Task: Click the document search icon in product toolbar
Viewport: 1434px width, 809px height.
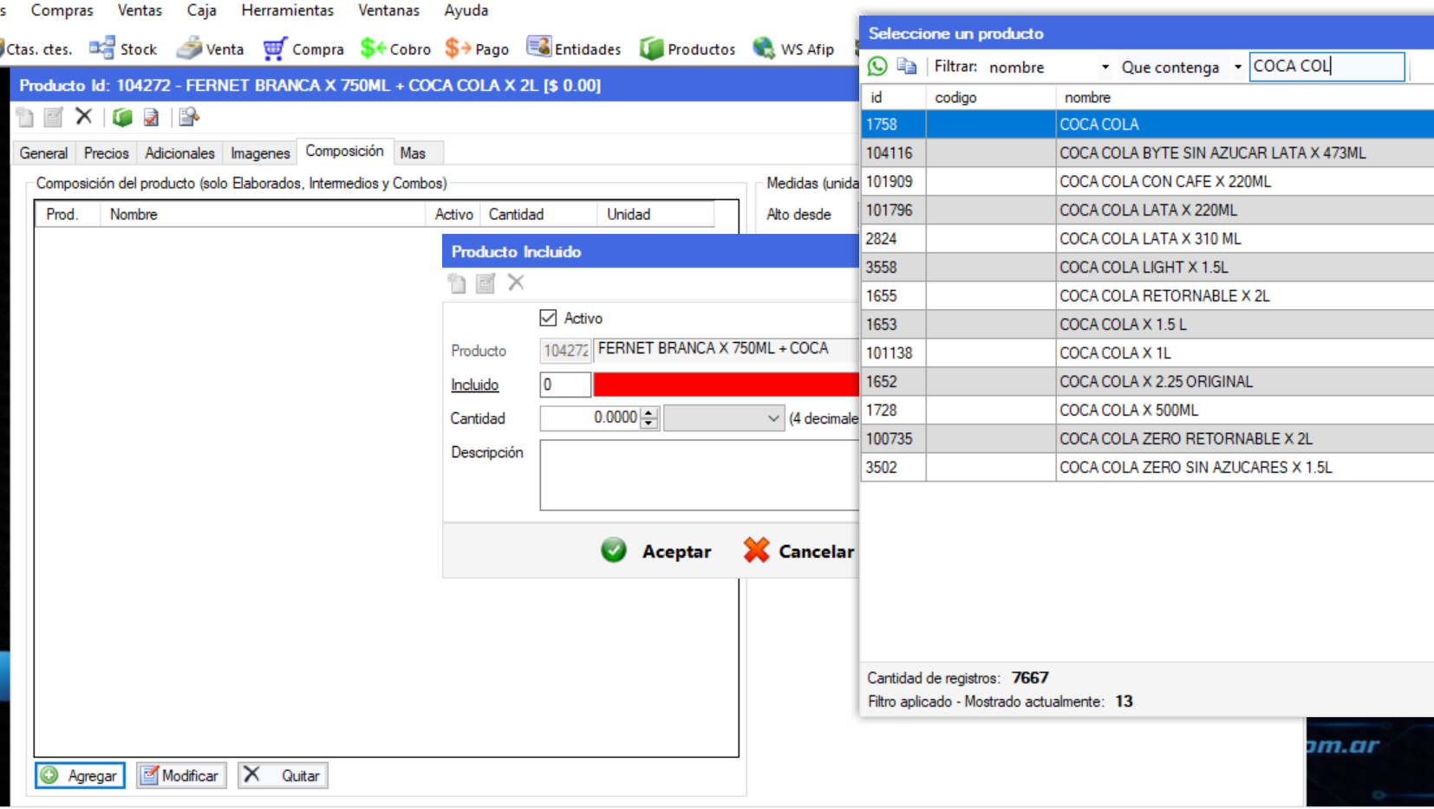Action: point(188,116)
